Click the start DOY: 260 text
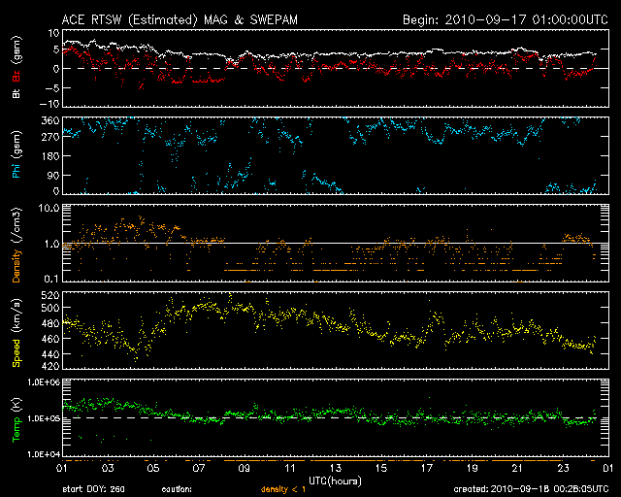The width and height of the screenshot is (621, 497). coord(99,489)
